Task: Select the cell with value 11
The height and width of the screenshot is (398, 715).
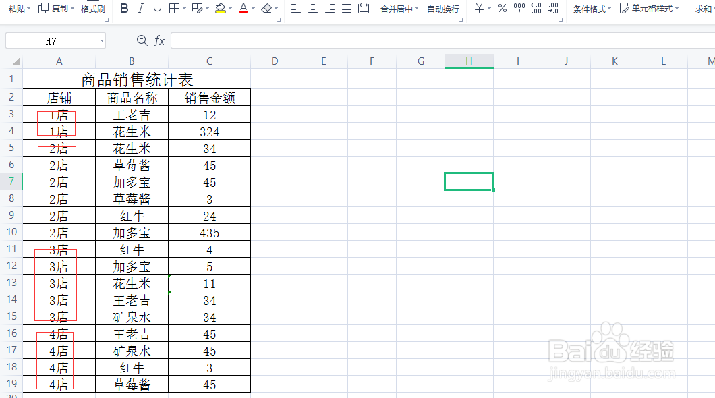Action: [x=209, y=283]
